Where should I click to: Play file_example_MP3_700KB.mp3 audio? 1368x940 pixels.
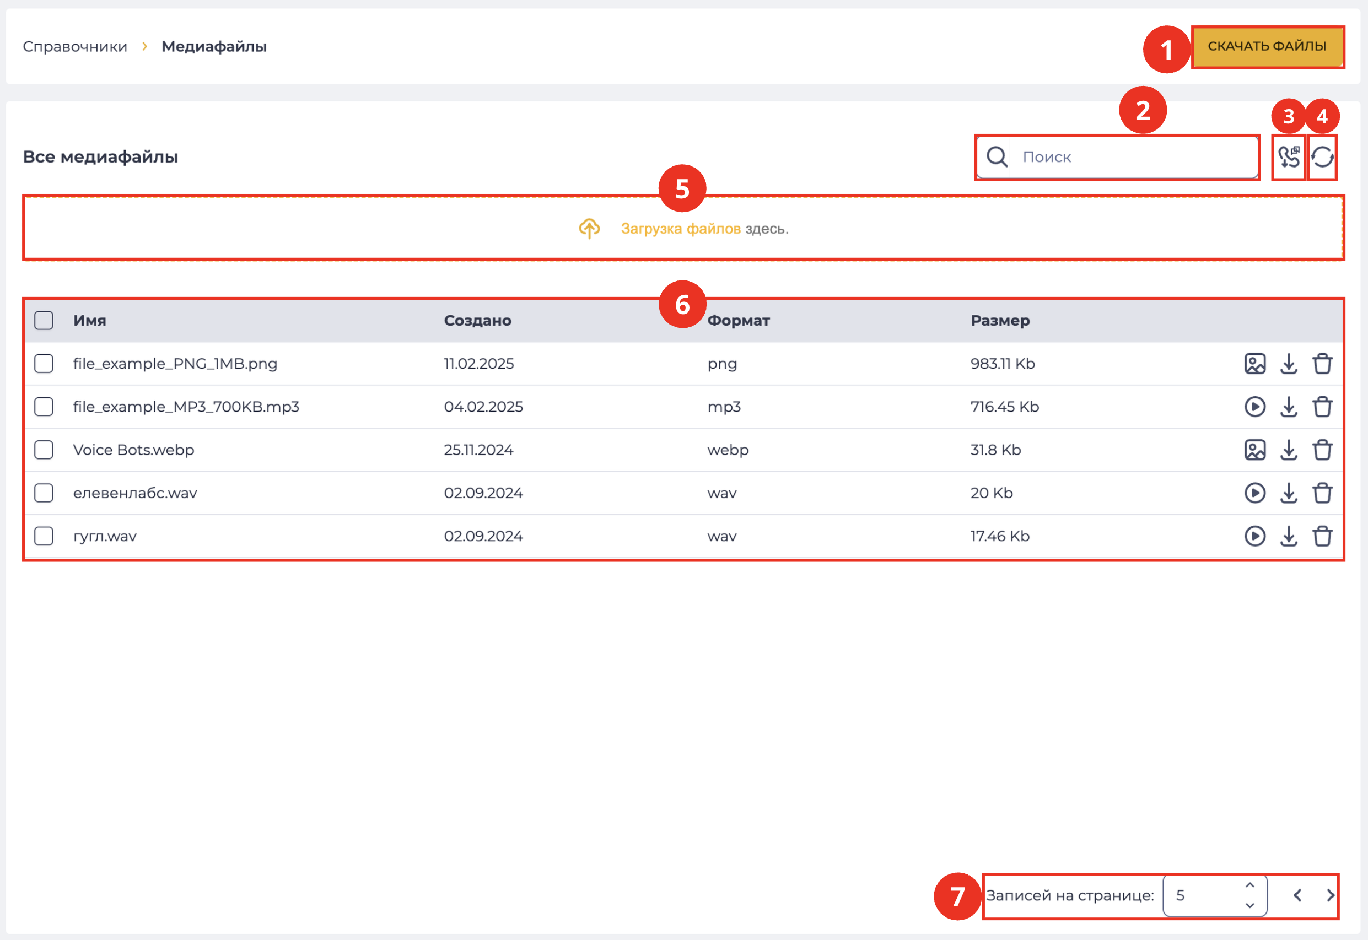1255,407
